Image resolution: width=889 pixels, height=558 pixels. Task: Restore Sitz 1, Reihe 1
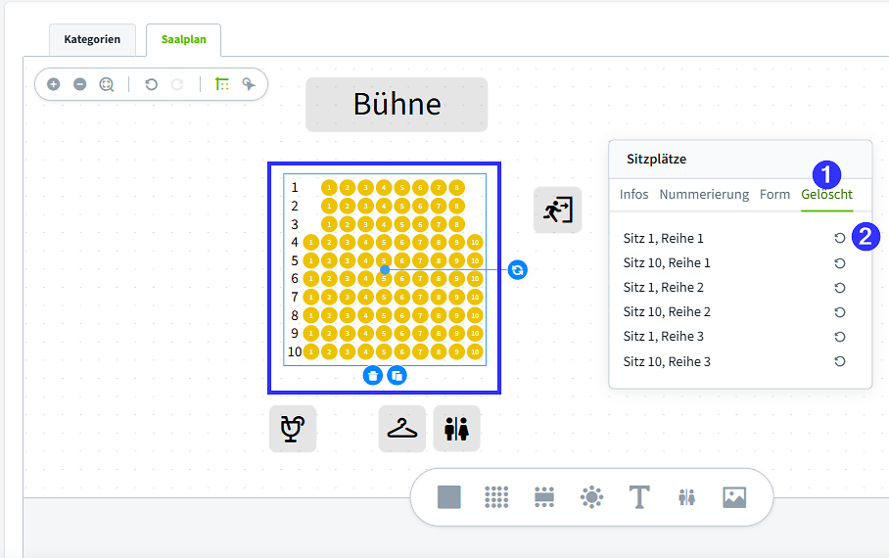(x=840, y=238)
